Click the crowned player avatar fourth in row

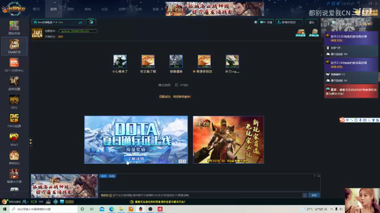[204, 61]
